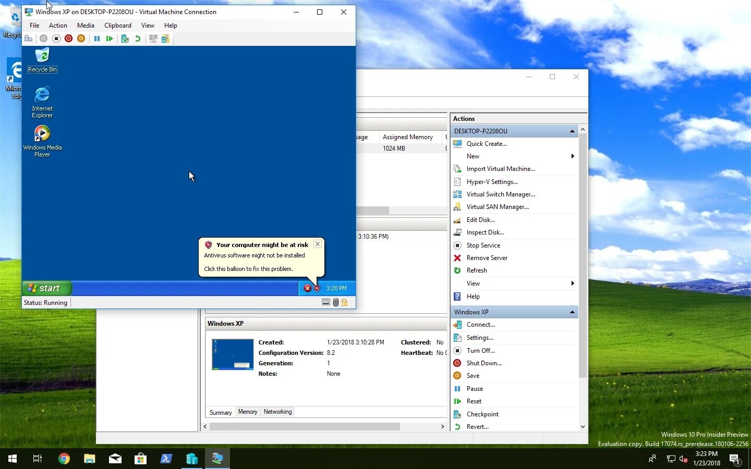Open Help in the Actions pane

(473, 297)
